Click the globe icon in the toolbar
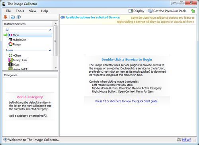 point(13,17)
